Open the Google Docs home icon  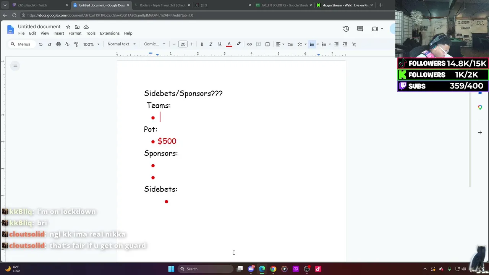[10, 29]
